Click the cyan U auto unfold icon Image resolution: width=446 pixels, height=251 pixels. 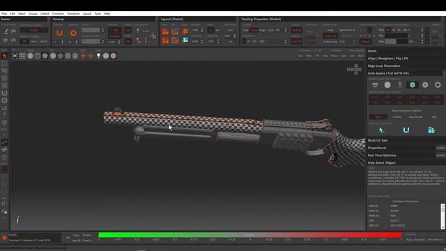click(406, 130)
